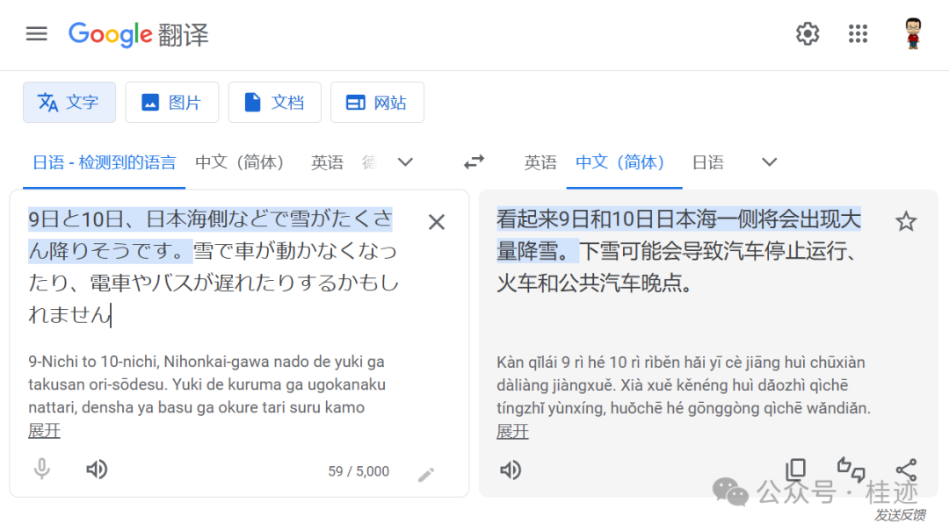Open the hamburger main menu
Viewport: 949px width, 531px height.
pyautogui.click(x=36, y=34)
